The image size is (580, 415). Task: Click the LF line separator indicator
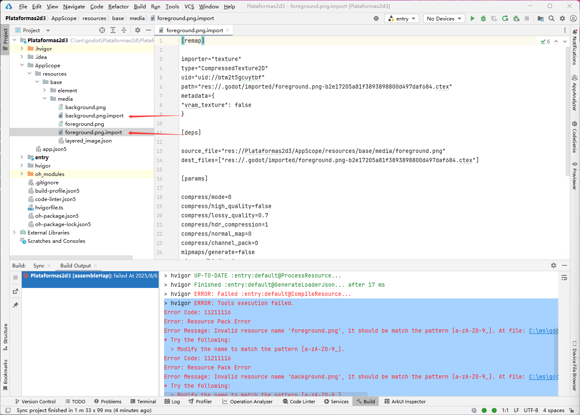click(516, 410)
